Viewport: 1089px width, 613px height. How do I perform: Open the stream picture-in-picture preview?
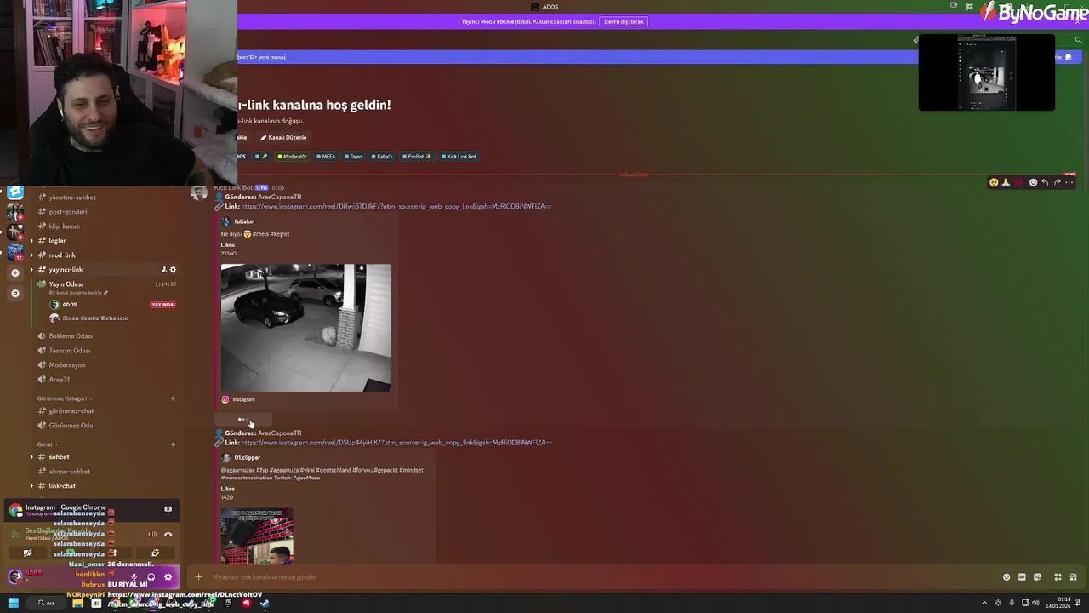pos(987,72)
